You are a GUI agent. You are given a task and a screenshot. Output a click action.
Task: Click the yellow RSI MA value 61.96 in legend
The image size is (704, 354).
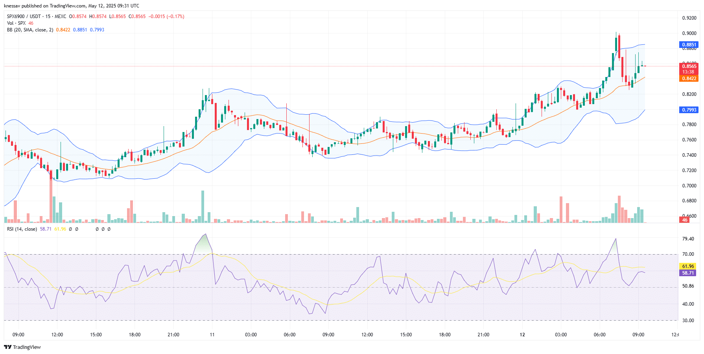pos(60,229)
